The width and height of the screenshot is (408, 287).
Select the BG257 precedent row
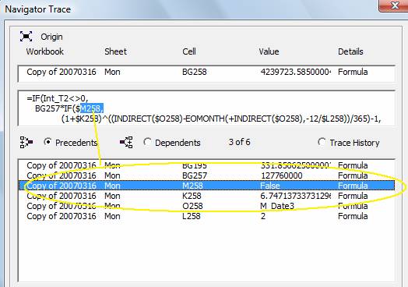[206, 175]
